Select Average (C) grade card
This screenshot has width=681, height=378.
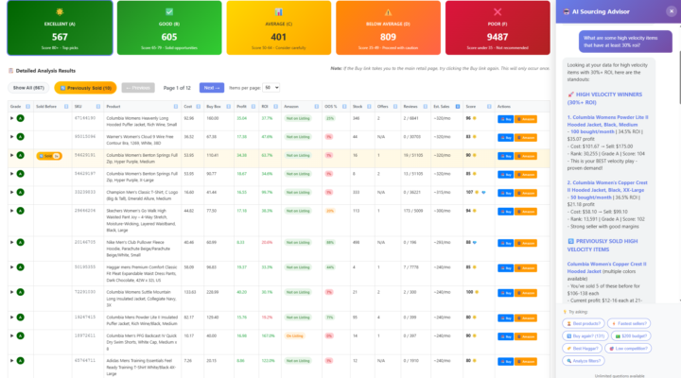point(279,27)
